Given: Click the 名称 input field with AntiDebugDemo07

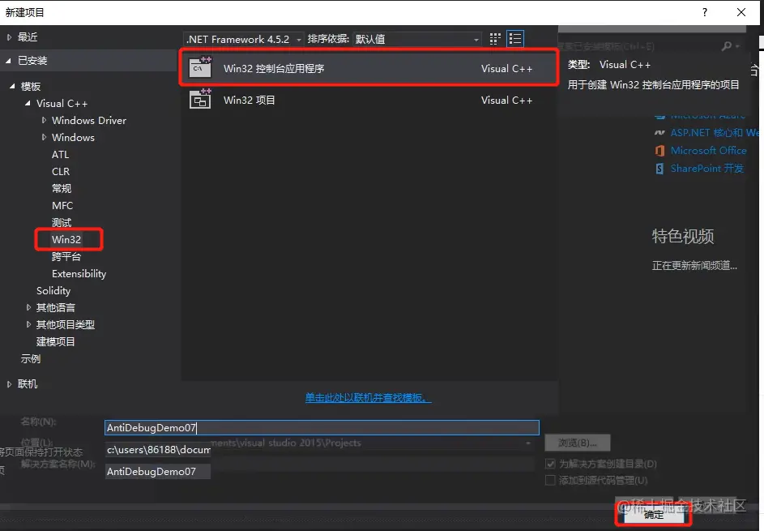Looking at the screenshot, I should pyautogui.click(x=322, y=427).
